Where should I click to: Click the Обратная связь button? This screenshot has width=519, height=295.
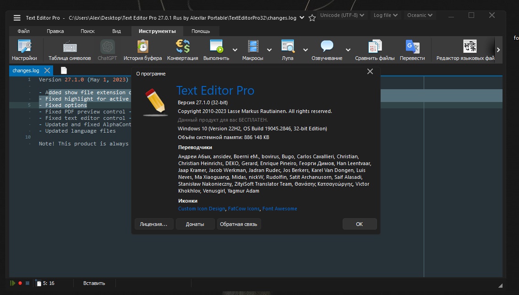[239, 224]
